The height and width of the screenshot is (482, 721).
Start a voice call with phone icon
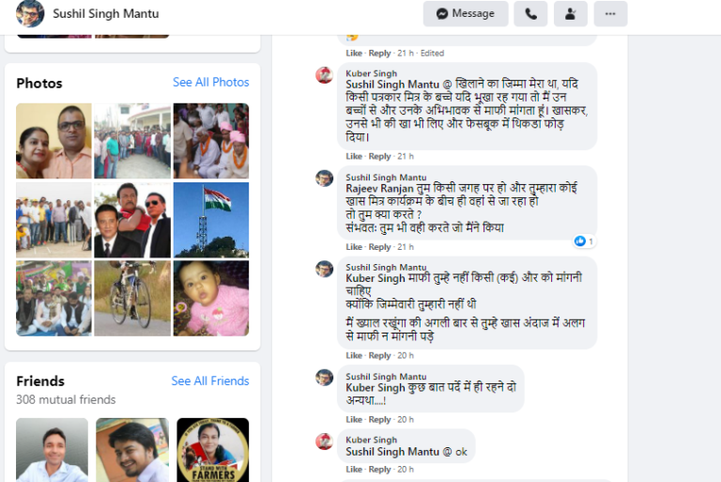tap(530, 14)
